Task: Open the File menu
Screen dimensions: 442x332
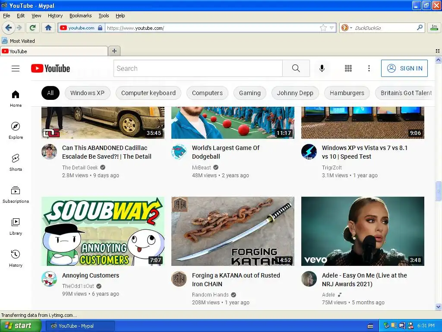Action: coord(6,16)
